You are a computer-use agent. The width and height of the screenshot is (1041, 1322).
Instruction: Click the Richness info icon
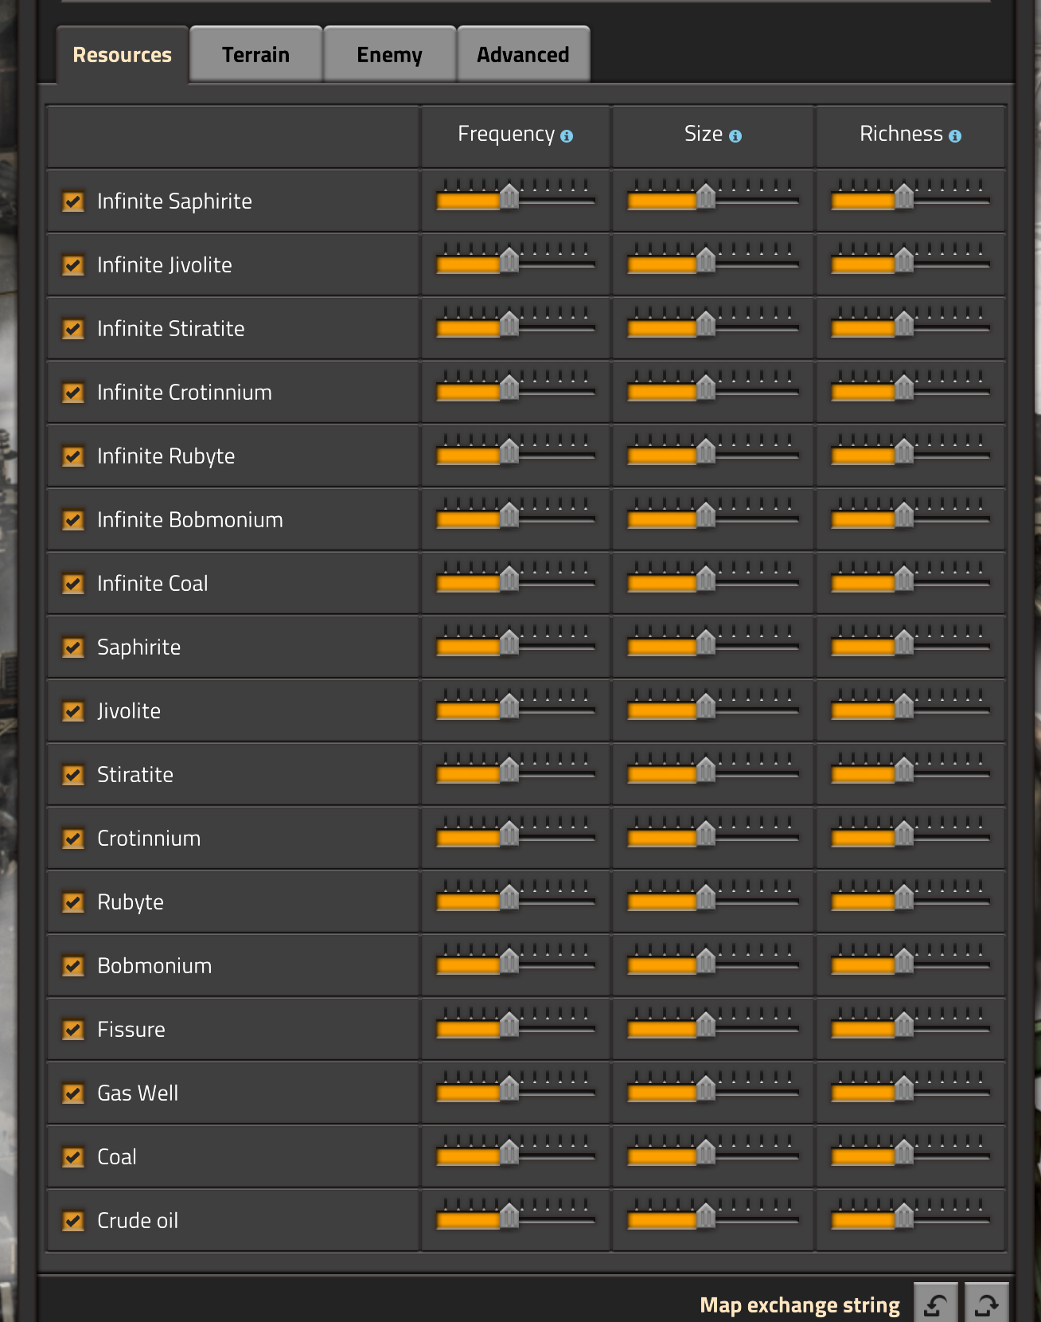pyautogui.click(x=955, y=136)
